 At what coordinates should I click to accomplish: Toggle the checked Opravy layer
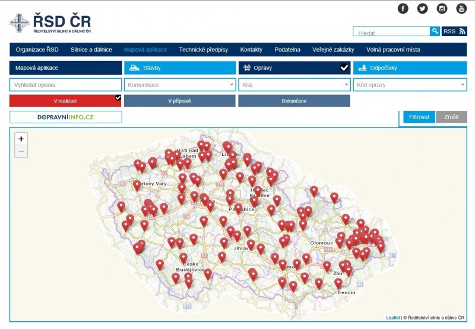[294, 68]
